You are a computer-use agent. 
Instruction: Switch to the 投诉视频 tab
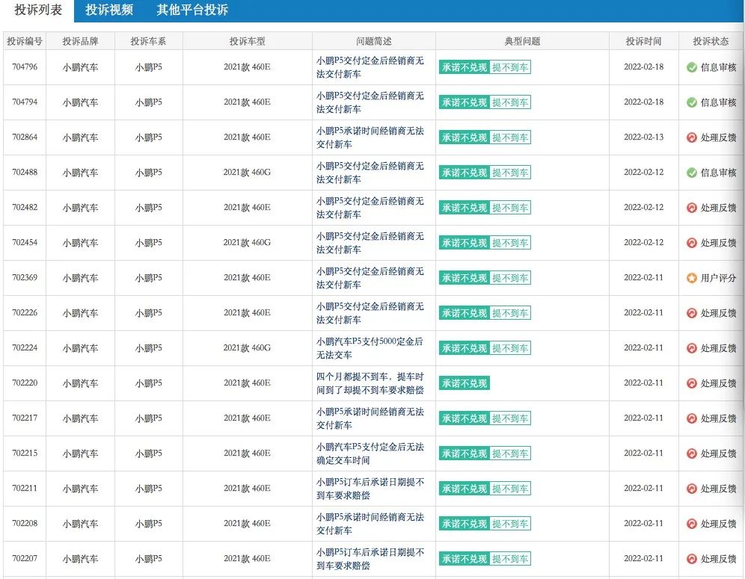[x=109, y=10]
